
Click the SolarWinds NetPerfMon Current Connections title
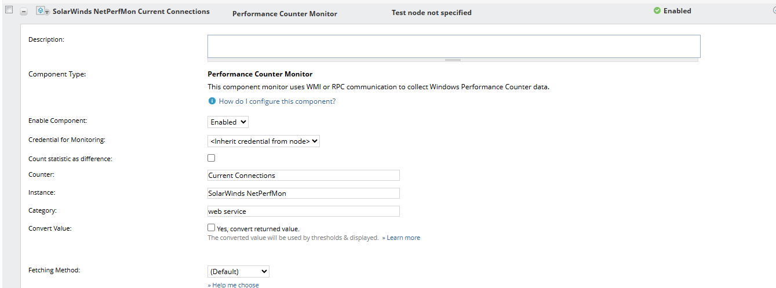pyautogui.click(x=131, y=12)
